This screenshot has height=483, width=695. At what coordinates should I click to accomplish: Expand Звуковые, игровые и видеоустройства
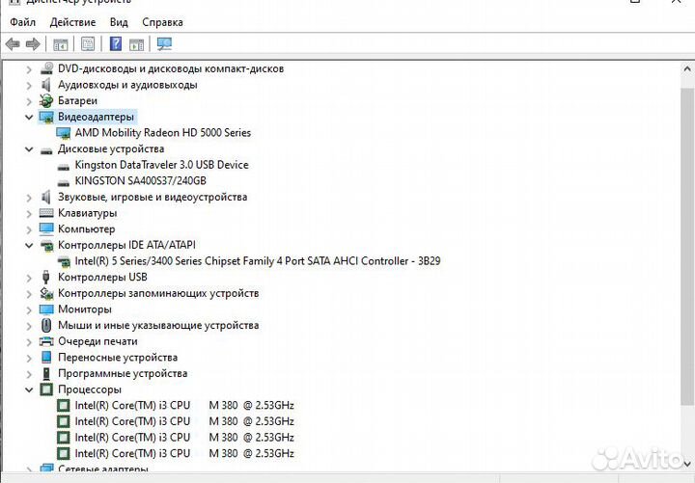pyautogui.click(x=29, y=198)
